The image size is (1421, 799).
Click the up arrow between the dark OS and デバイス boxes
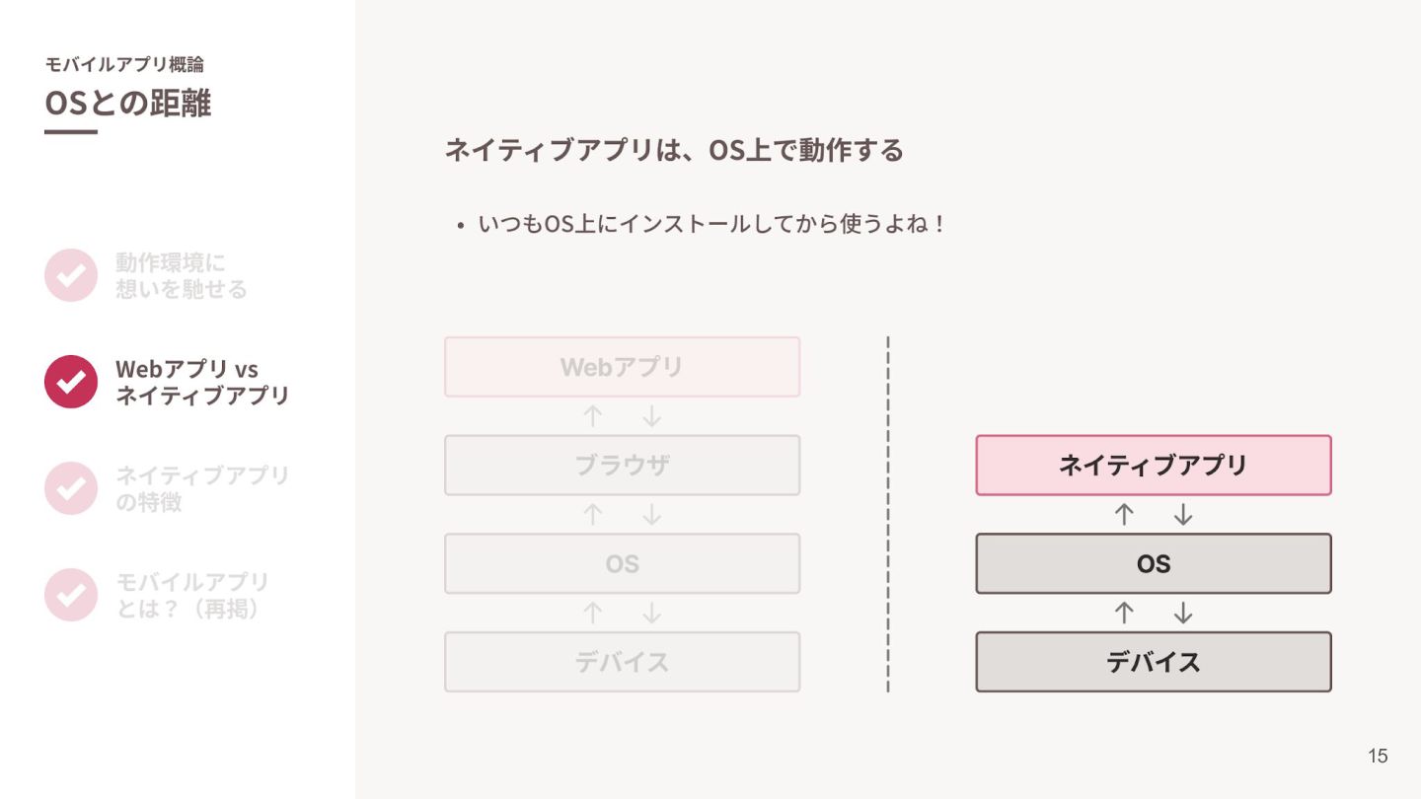[x=1124, y=614]
